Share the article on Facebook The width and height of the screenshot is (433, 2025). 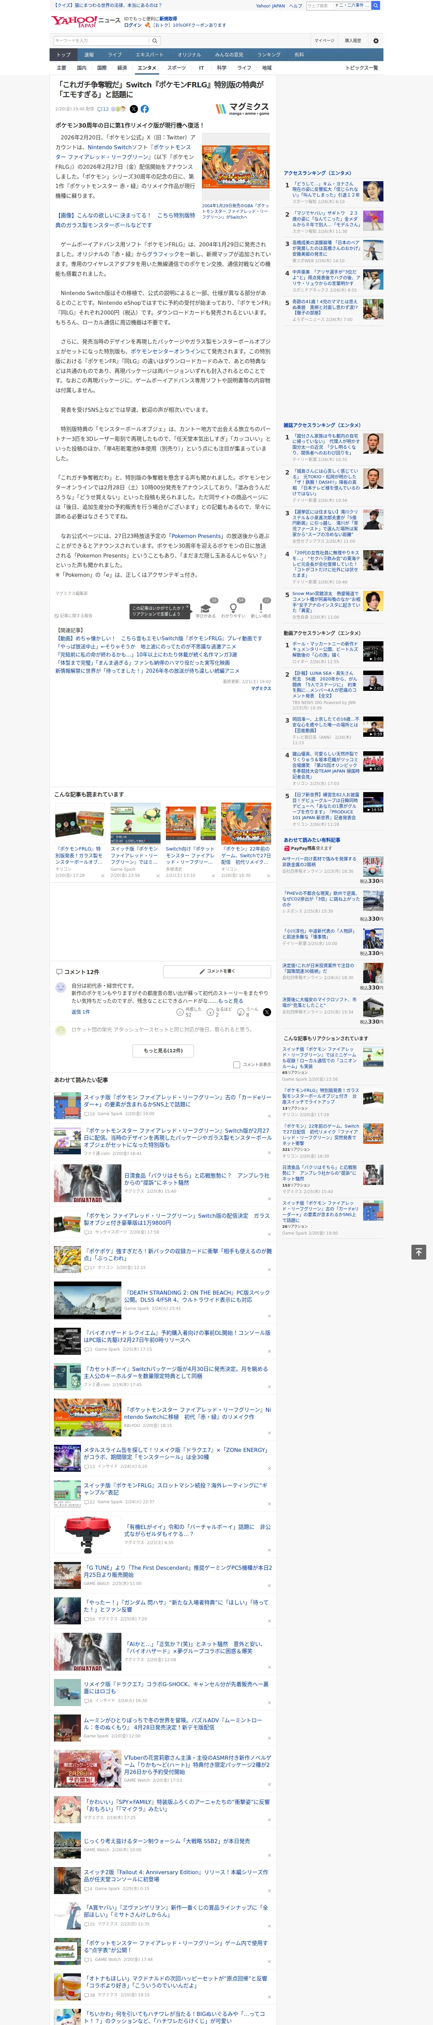(x=145, y=109)
